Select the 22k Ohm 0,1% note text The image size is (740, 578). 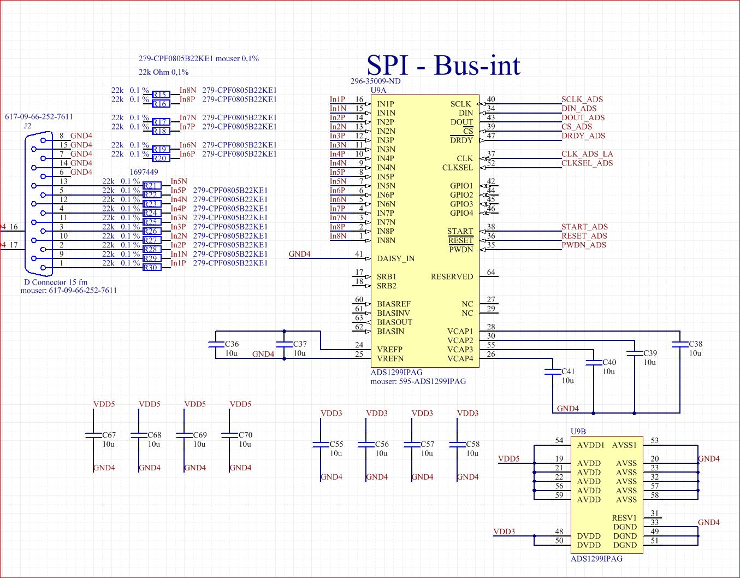(163, 72)
